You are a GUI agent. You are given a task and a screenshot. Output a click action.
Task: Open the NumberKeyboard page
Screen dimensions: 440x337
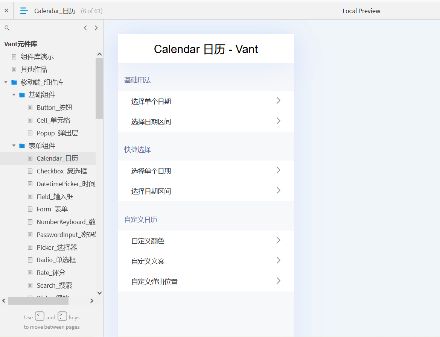click(66, 222)
